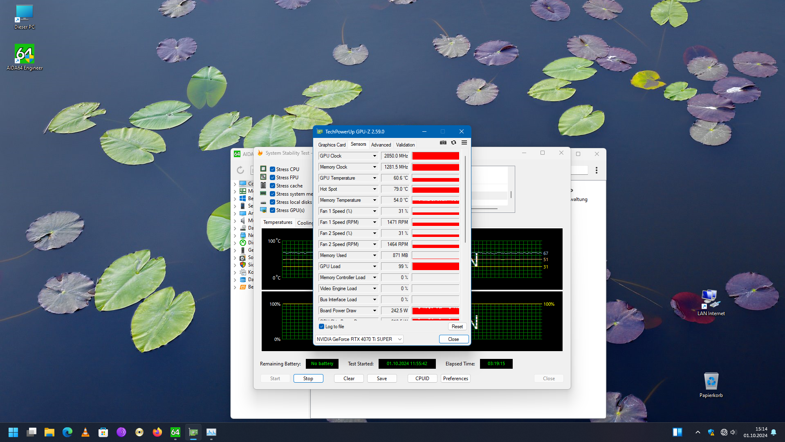Click the GPU-Z screenshot camera icon
Viewport: 785px width, 442px height.
pyautogui.click(x=443, y=142)
